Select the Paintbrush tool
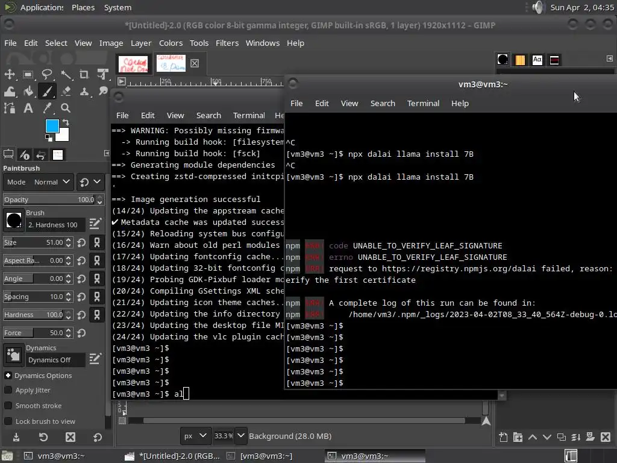 pyautogui.click(x=47, y=92)
